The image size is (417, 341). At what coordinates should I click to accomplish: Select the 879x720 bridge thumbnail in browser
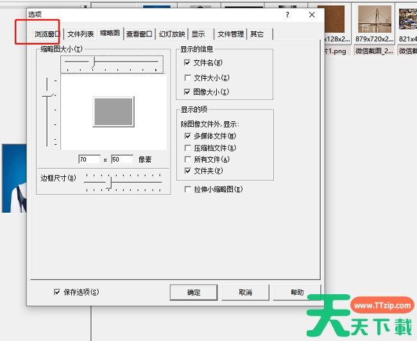point(375,19)
